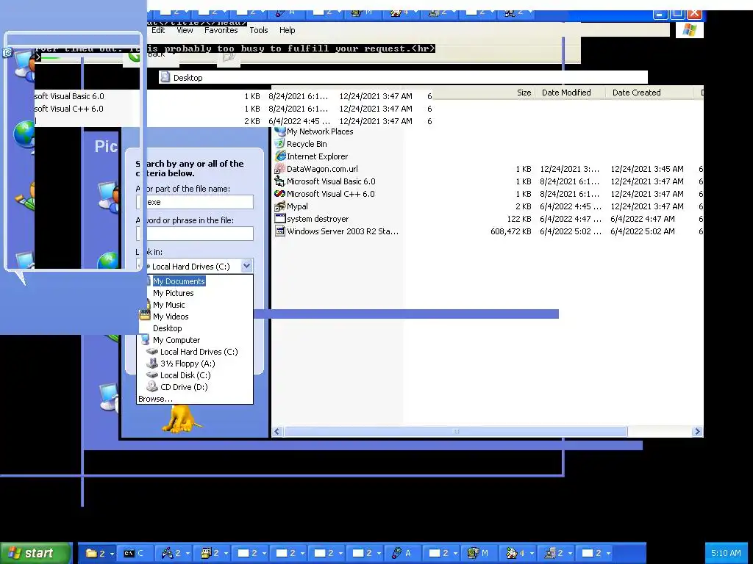Image resolution: width=753 pixels, height=564 pixels.
Task: Click the 6/4/2022 5:02 AM date created cell
Action: pyautogui.click(x=643, y=231)
